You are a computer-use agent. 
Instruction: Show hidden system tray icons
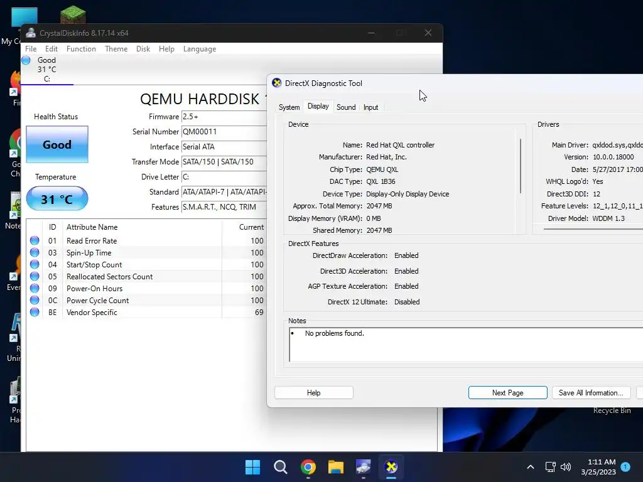(x=530, y=467)
